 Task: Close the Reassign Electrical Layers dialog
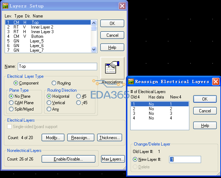pos(216,82)
